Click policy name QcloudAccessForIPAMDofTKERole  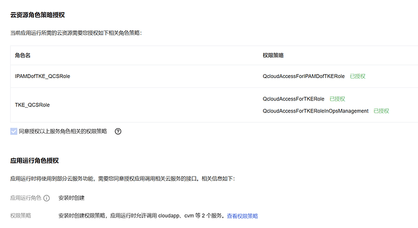click(304, 76)
